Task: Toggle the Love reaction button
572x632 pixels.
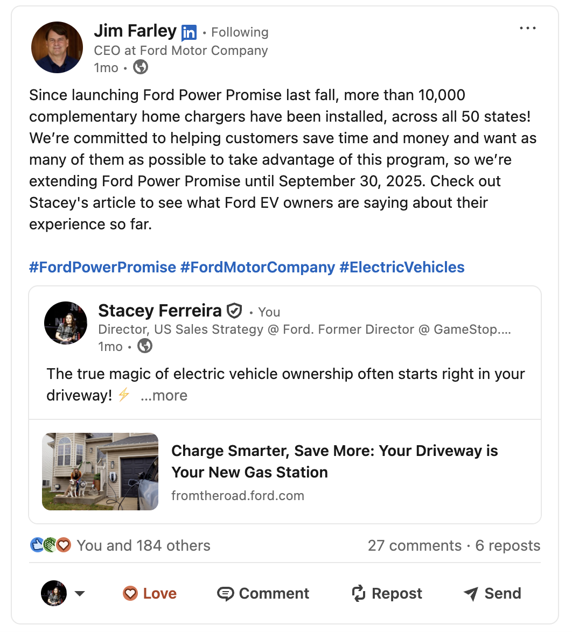Action: click(x=150, y=593)
